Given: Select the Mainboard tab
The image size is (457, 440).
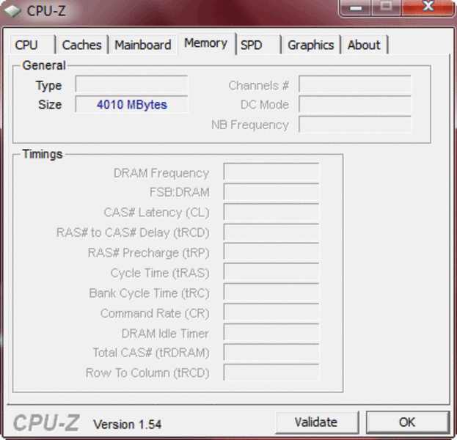Looking at the screenshot, I should click(x=143, y=45).
